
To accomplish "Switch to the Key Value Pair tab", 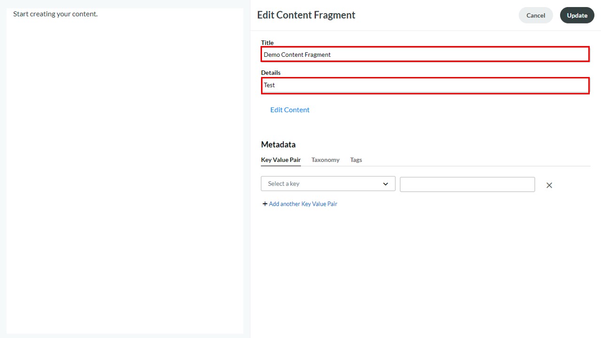I will [281, 160].
